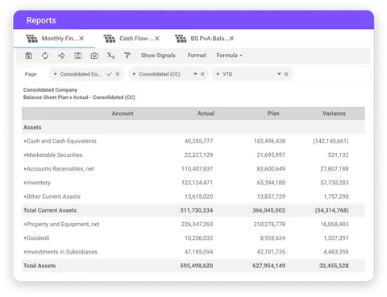387x297 pixels.
Task: Click the Show Signals button
Action: [158, 56]
